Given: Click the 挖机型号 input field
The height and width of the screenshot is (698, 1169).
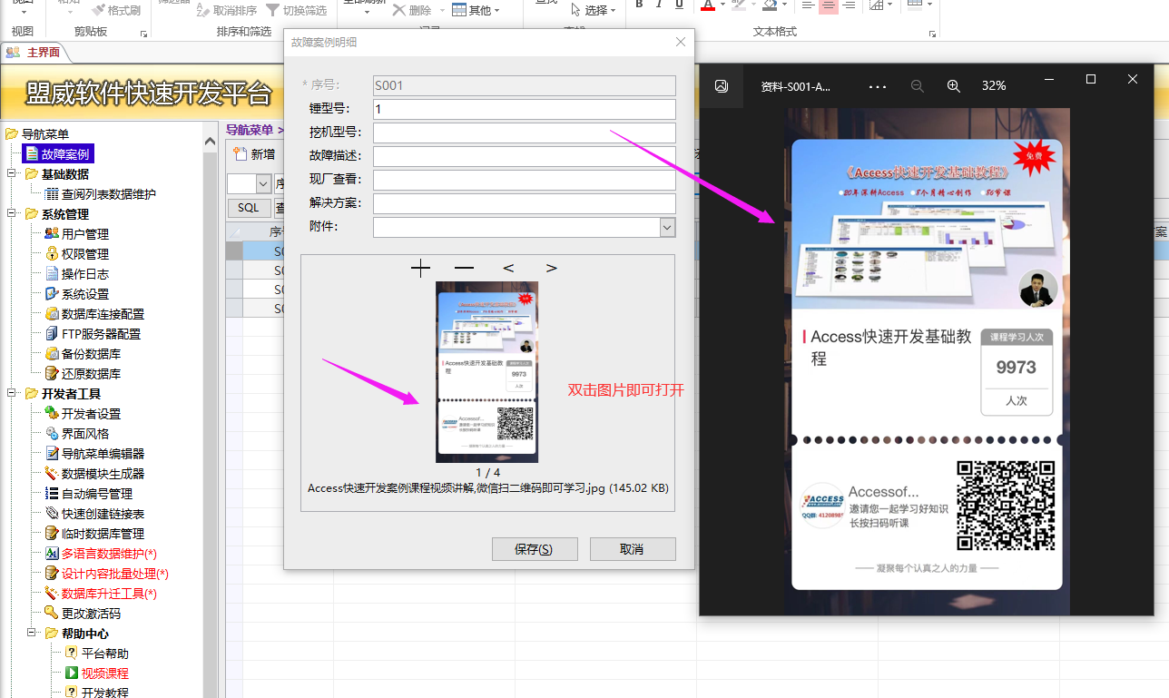Looking at the screenshot, I should point(525,133).
